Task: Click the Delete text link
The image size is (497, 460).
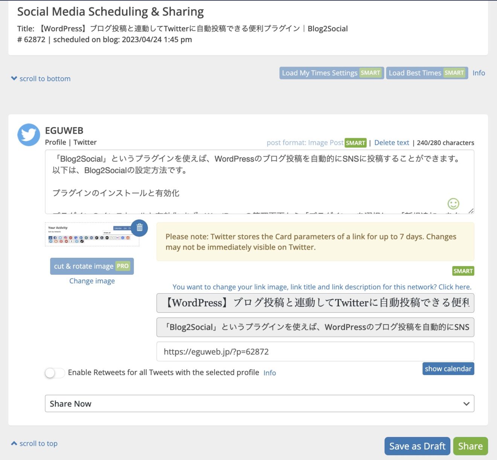Action: point(392,143)
